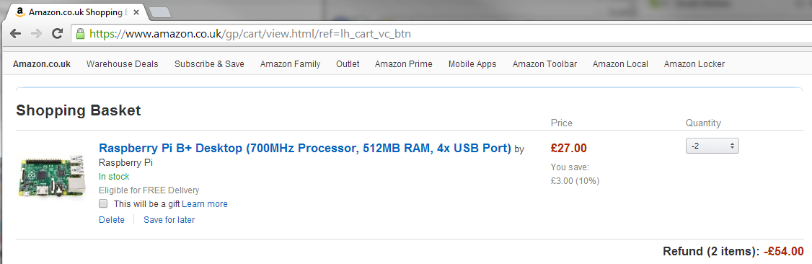Reload the page with refresh icon
The image size is (812, 264).
tap(58, 34)
